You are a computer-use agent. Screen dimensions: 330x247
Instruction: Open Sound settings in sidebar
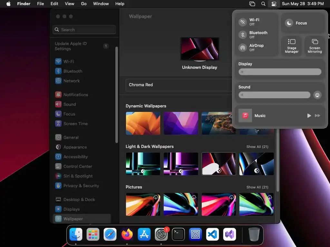point(82,105)
